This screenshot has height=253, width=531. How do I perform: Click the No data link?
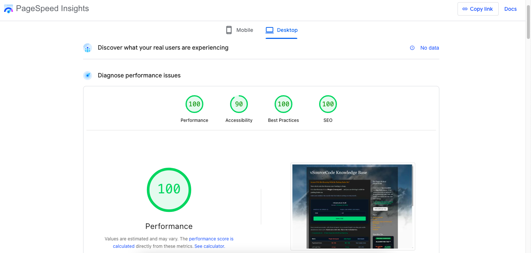coord(429,48)
